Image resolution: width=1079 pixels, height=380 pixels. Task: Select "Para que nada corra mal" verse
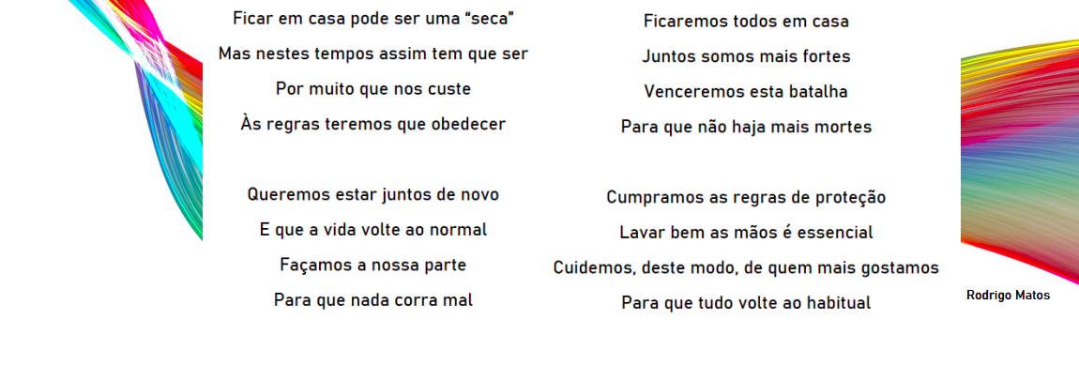(373, 300)
